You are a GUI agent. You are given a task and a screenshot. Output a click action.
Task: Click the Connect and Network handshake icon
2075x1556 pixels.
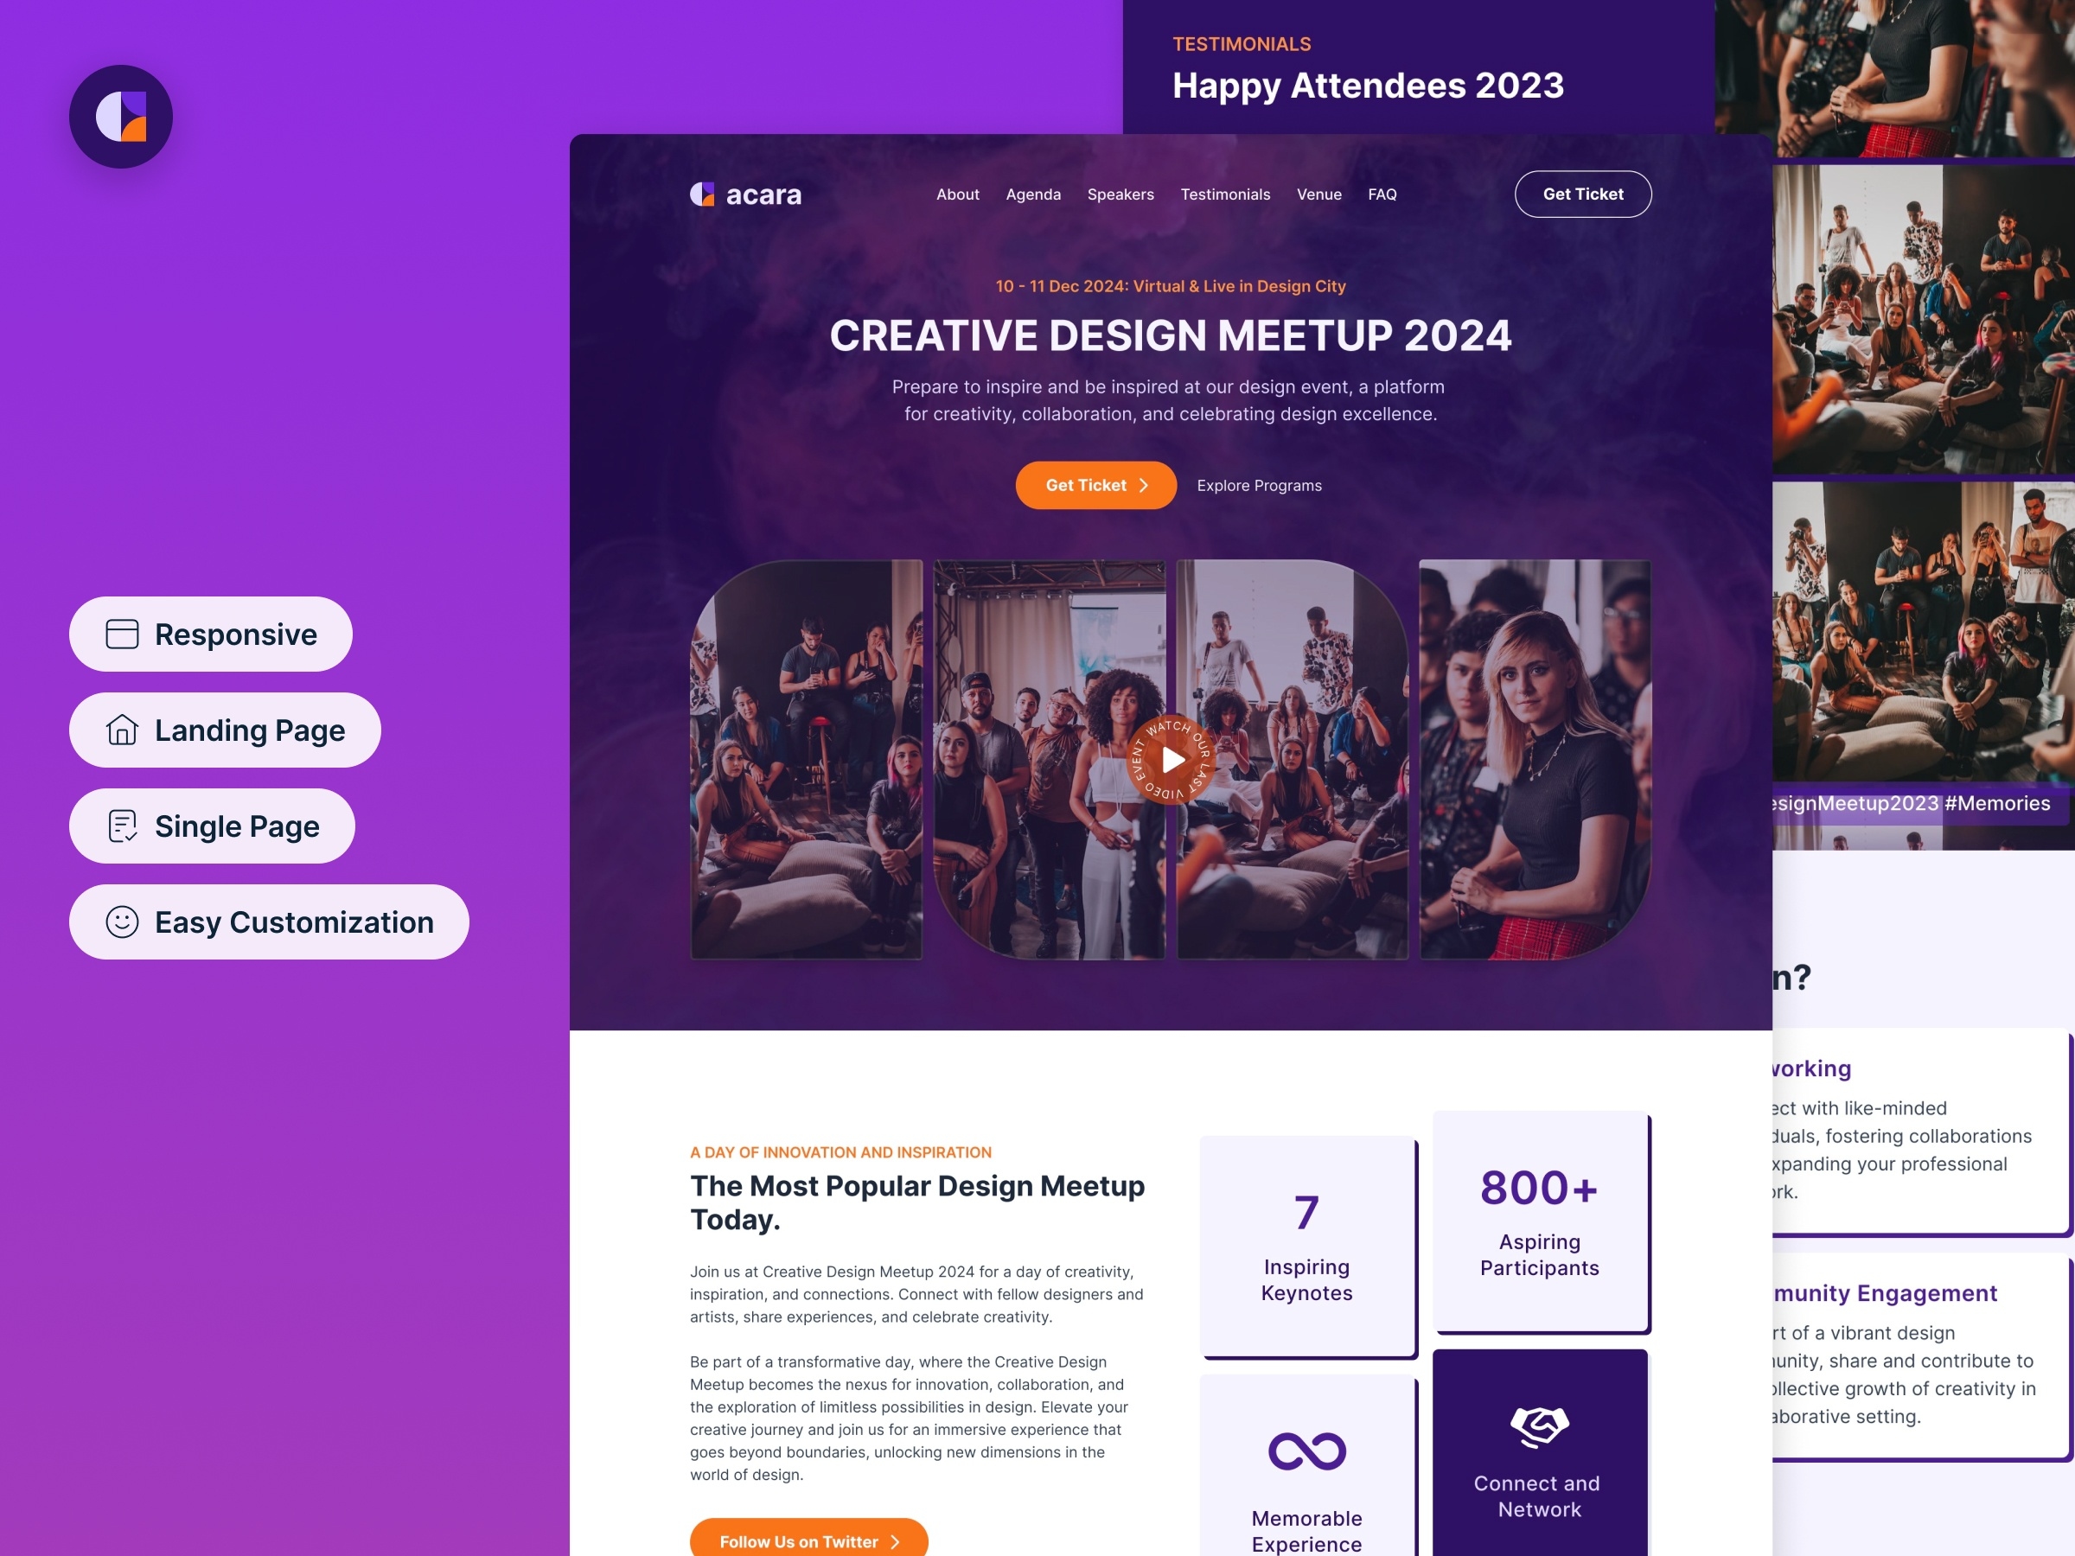(1539, 1419)
